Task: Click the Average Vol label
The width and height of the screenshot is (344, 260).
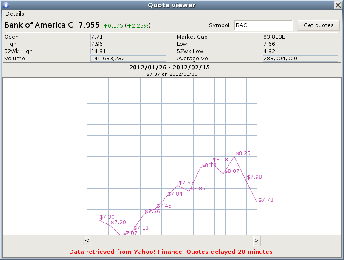Action: tap(193, 58)
